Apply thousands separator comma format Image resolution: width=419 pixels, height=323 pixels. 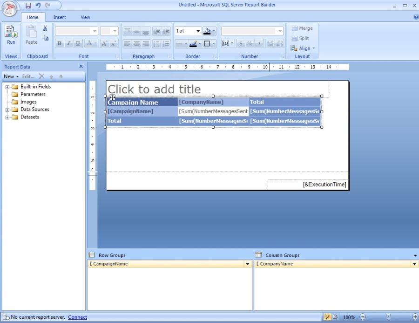pyautogui.click(x=259, y=43)
